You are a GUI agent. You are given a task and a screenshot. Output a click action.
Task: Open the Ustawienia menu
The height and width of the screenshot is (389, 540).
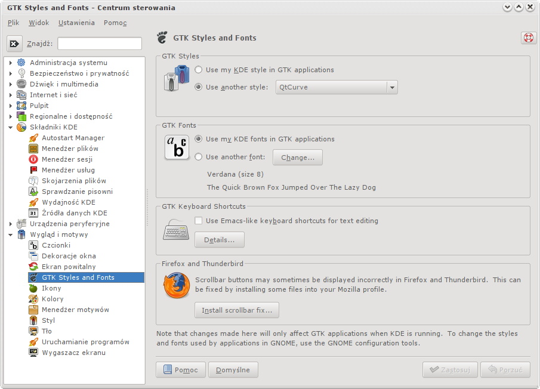[76, 23]
